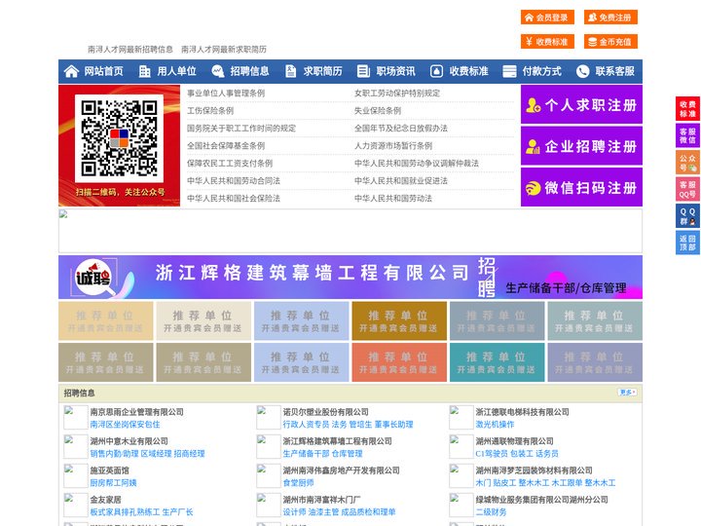This screenshot has width=701, height=526.
Task: Click the 免费注册 button
Action: (x=610, y=18)
